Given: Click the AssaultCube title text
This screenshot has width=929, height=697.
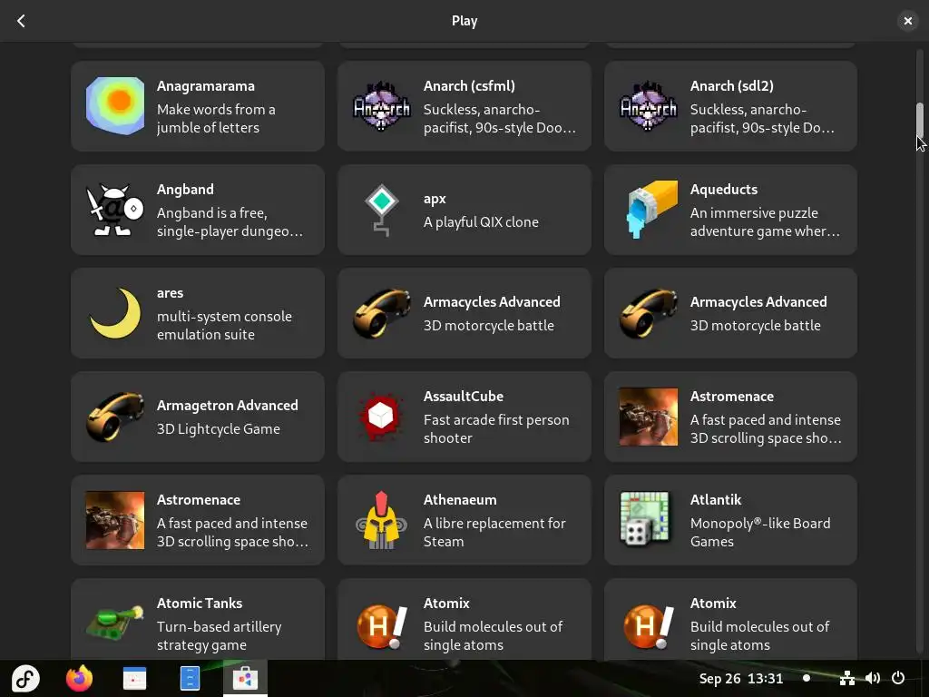Looking at the screenshot, I should click(464, 397).
